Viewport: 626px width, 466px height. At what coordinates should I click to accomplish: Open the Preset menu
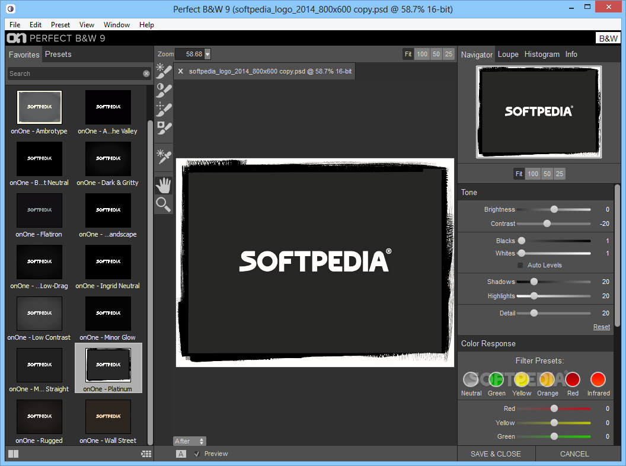tap(60, 25)
